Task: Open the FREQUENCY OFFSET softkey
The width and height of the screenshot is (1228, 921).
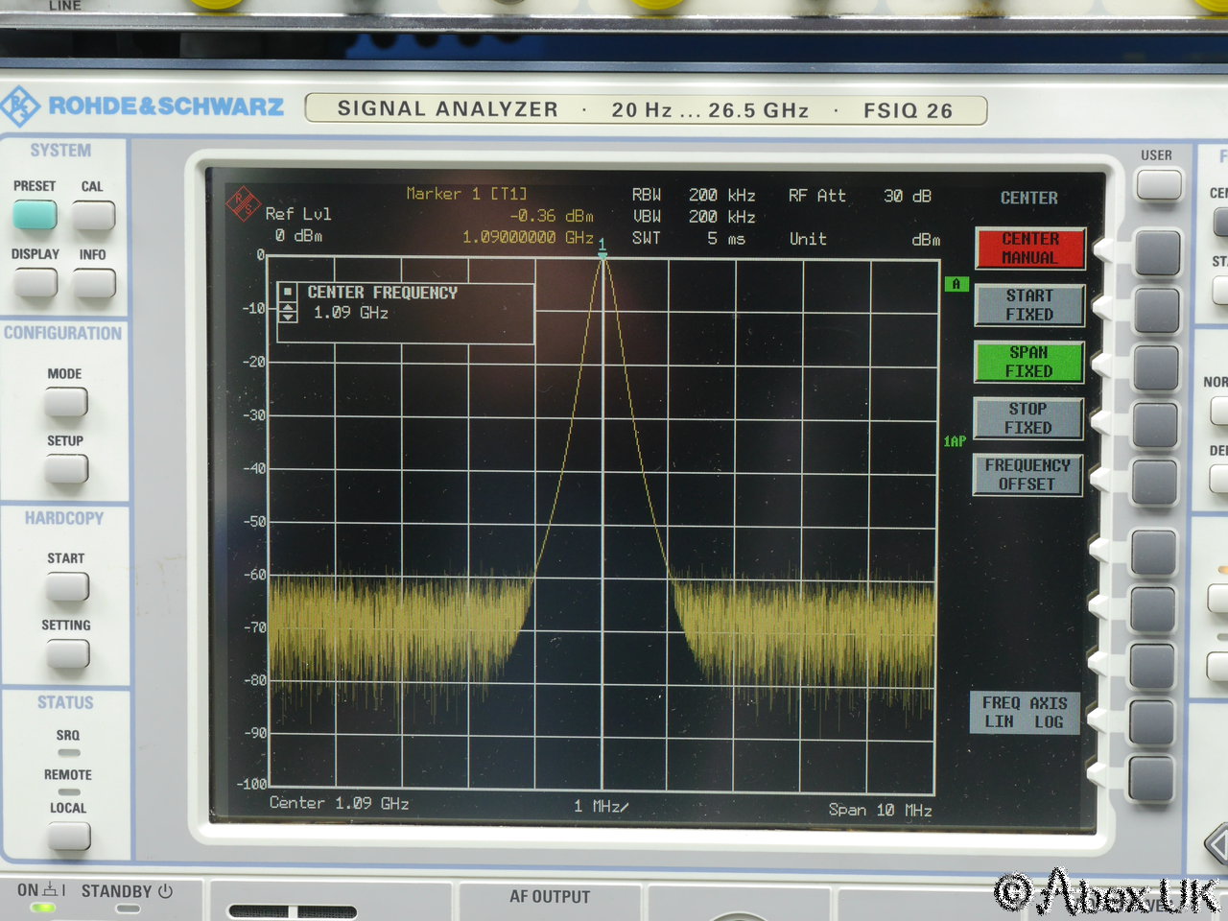Action: [x=1027, y=475]
